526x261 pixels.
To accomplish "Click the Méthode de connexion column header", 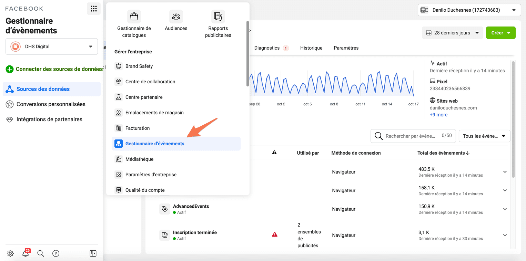I will 356,153.
